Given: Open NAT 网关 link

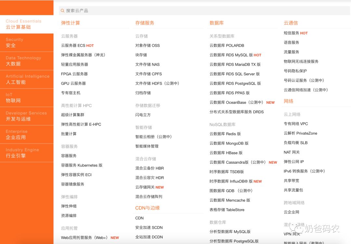Looking at the screenshot, I should (292, 152).
